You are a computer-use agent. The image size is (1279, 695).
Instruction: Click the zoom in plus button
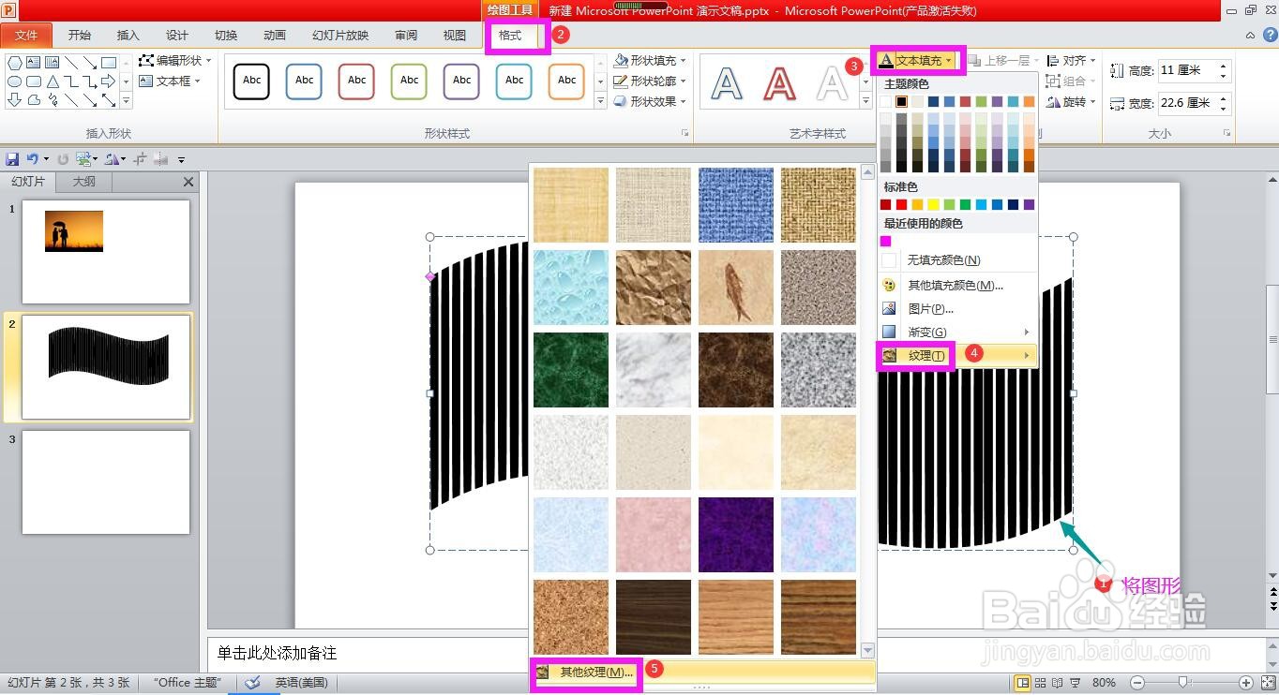pos(1245,683)
